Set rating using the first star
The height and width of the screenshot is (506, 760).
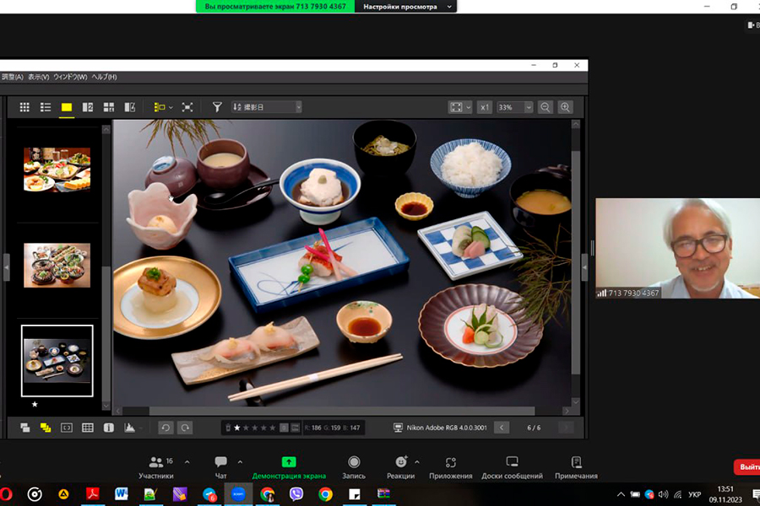(236, 428)
